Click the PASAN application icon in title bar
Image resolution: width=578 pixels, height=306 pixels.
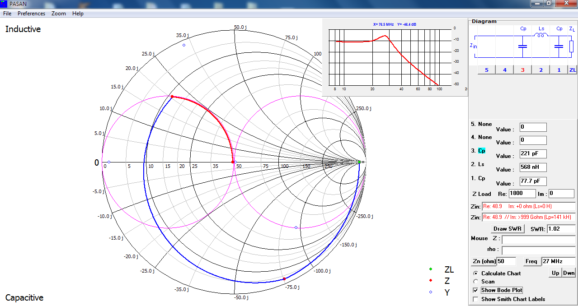[x=4, y=4]
